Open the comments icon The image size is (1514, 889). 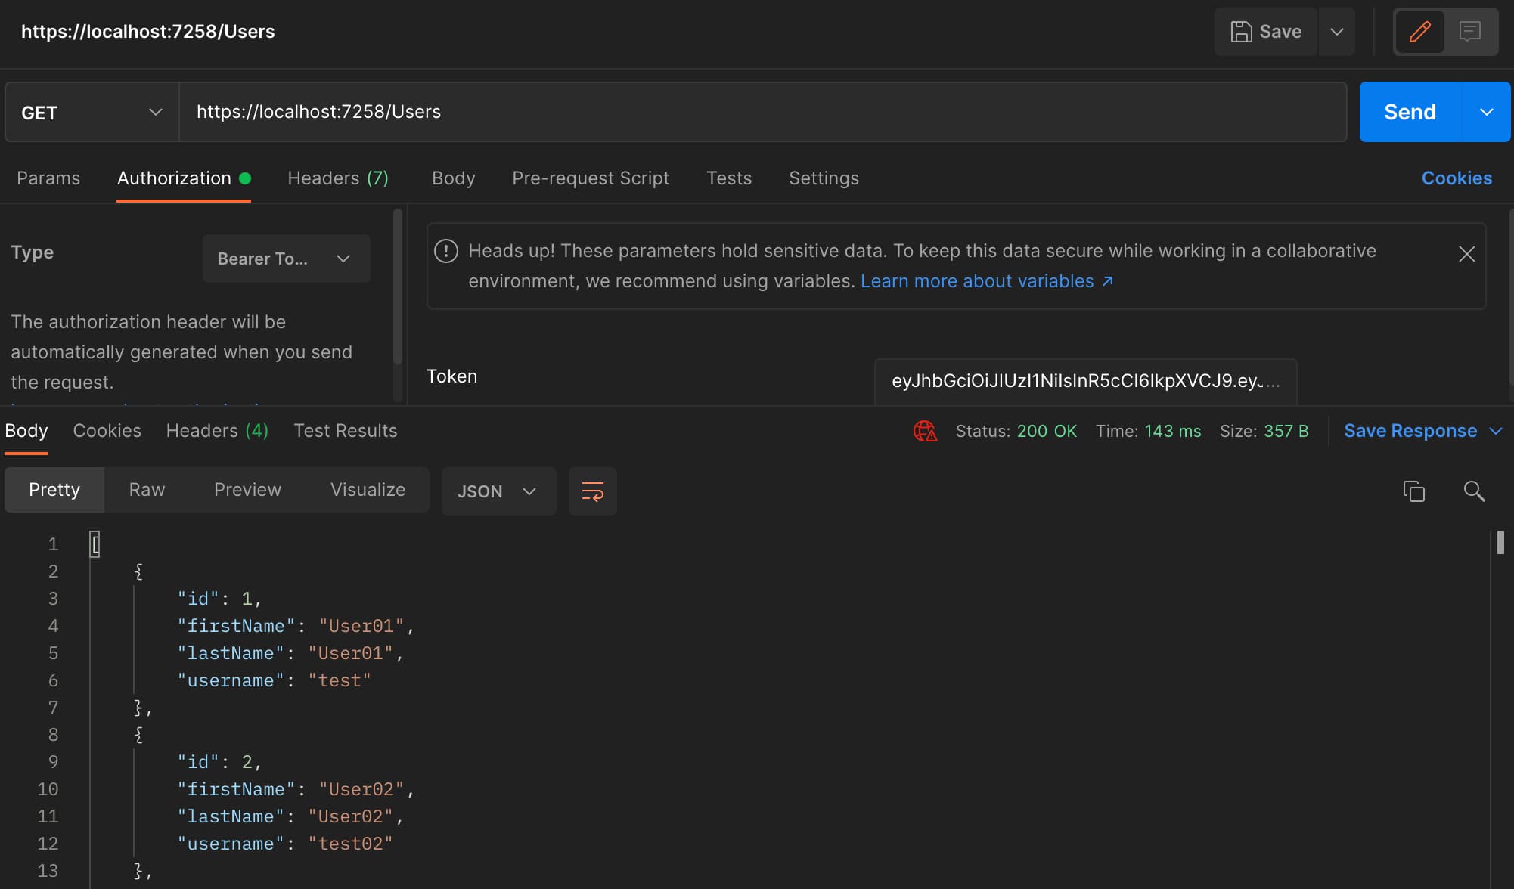[x=1469, y=32]
